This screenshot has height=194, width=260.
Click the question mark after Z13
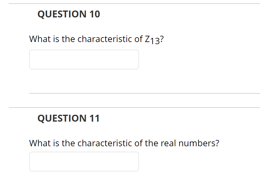[x=162, y=39]
